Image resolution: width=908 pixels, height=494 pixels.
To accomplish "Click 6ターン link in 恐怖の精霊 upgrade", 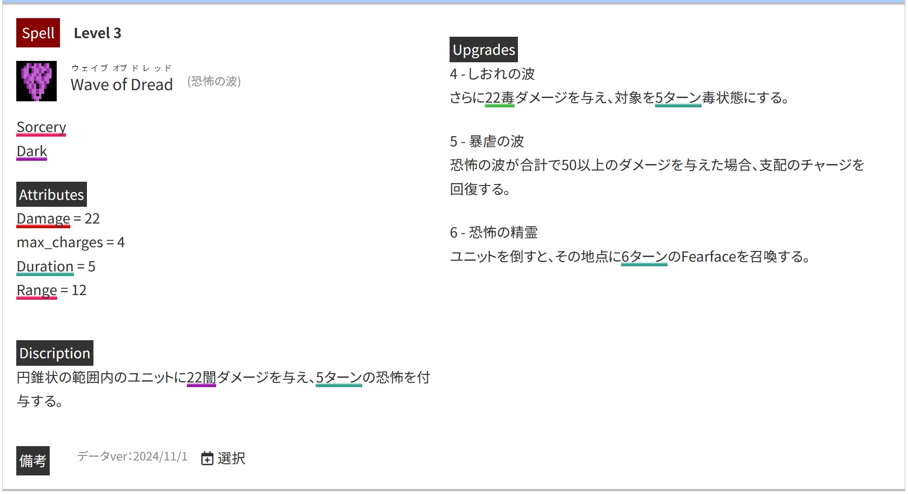I will point(644,257).
